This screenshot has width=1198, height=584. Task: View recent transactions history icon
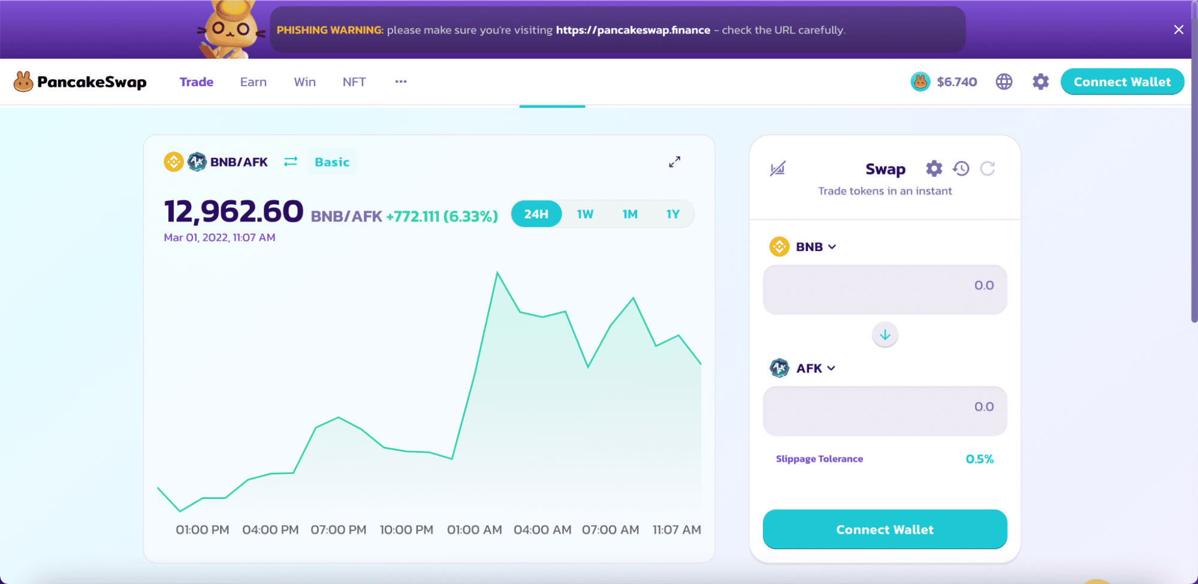coord(961,169)
